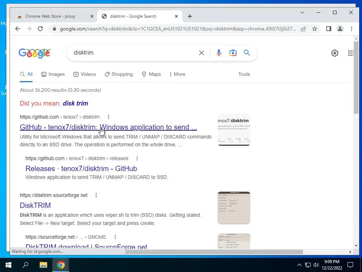This screenshot has width=362, height=272.
Task: Open options for github.com tenox7 disktrim result
Action: coord(108,117)
